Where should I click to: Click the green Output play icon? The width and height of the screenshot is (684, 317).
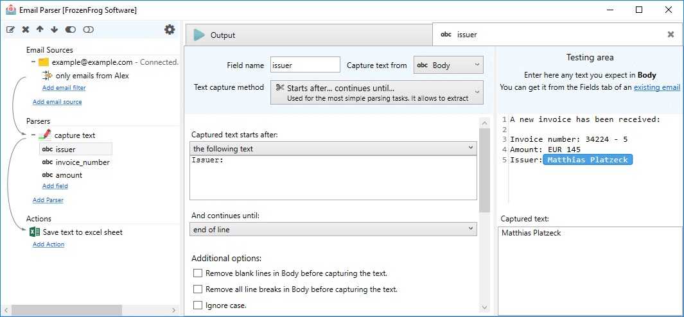click(x=199, y=35)
